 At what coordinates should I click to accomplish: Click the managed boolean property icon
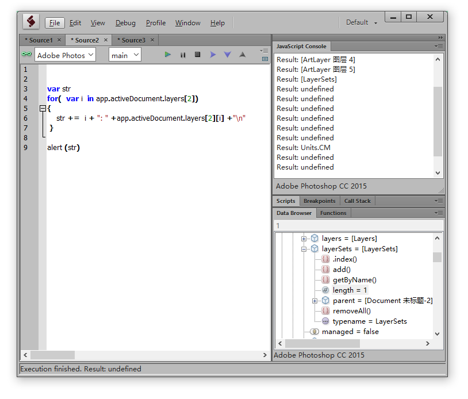(314, 332)
